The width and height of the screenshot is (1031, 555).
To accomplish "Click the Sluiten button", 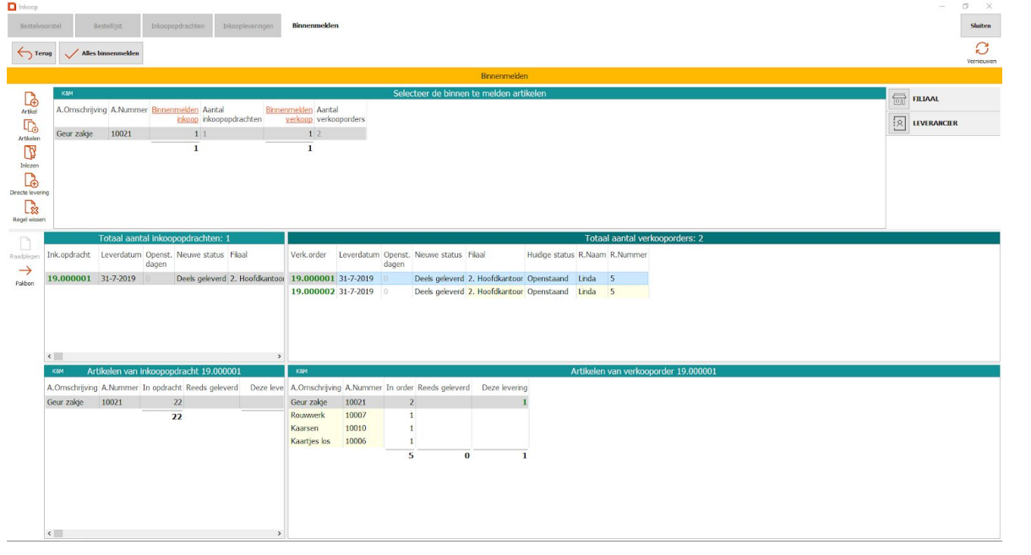I will (980, 26).
